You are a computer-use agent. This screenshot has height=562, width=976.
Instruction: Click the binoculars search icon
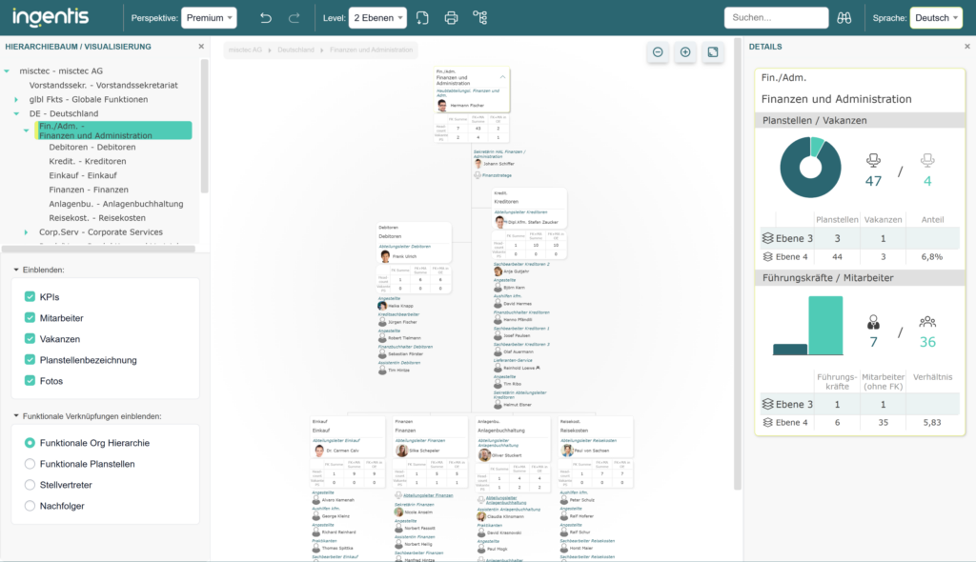click(x=844, y=18)
